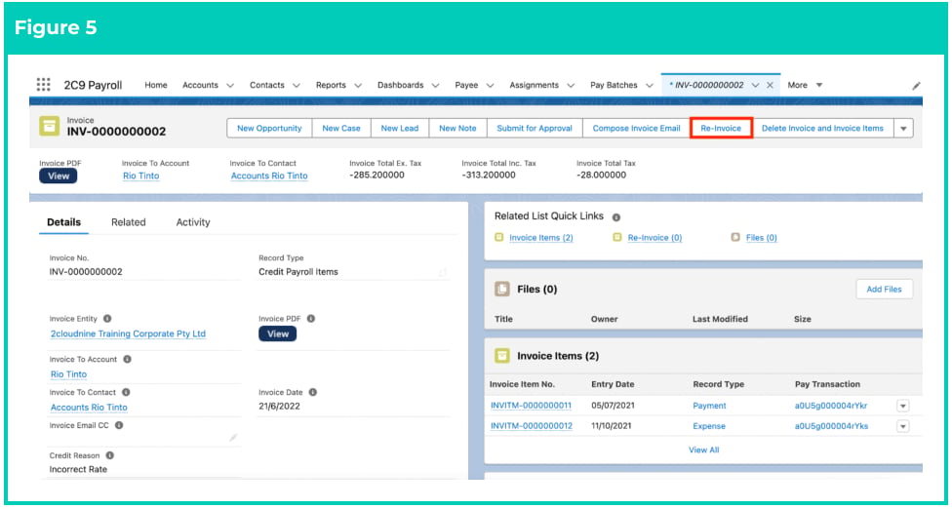Switch to the Details tab
The image size is (952, 509).
[x=63, y=222]
